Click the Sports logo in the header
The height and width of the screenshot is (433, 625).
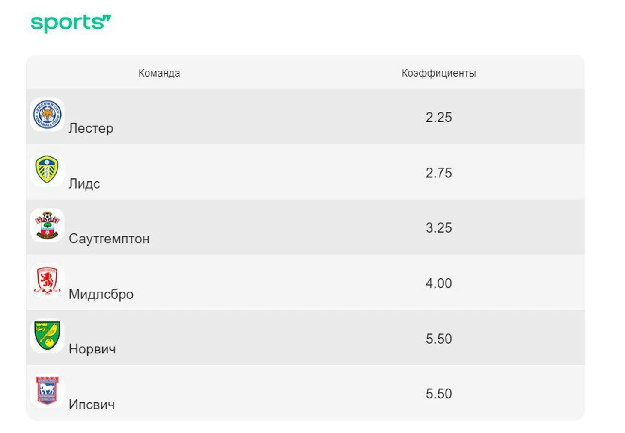(71, 23)
